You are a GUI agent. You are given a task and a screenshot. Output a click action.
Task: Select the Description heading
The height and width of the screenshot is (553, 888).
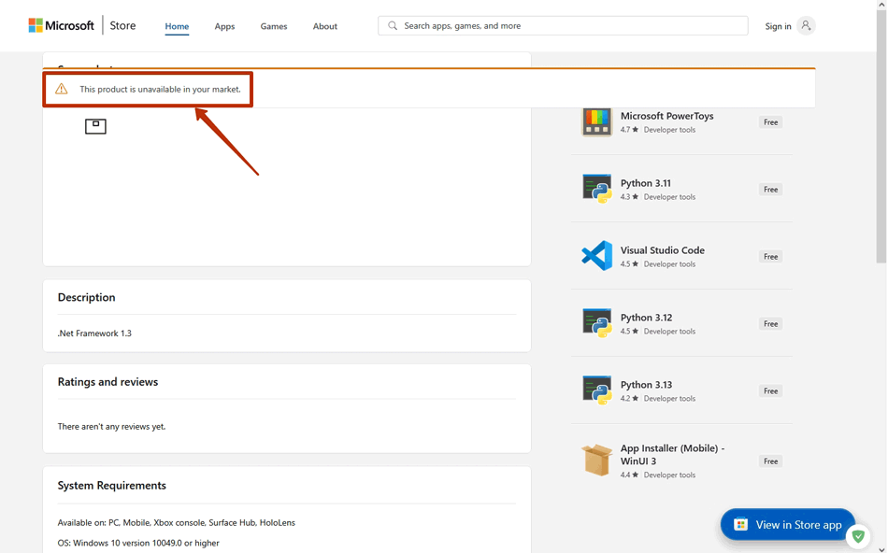(87, 297)
